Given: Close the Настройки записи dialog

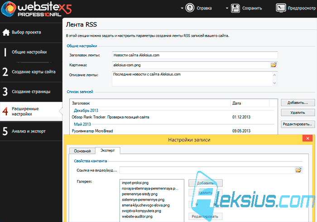Looking at the screenshot, I should [307, 138].
